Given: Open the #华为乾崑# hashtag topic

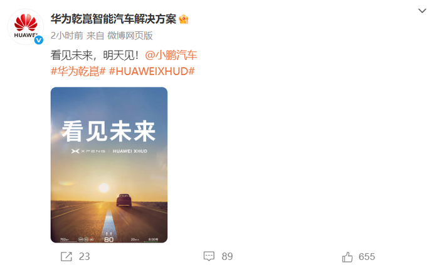Looking at the screenshot, I should tap(78, 71).
